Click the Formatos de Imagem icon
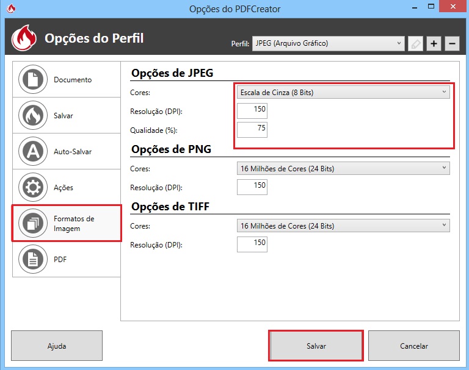469x370 pixels. tap(31, 223)
